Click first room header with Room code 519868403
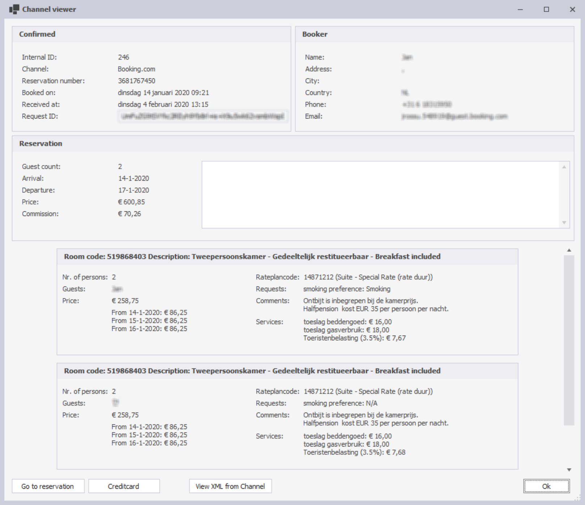 click(x=287, y=257)
